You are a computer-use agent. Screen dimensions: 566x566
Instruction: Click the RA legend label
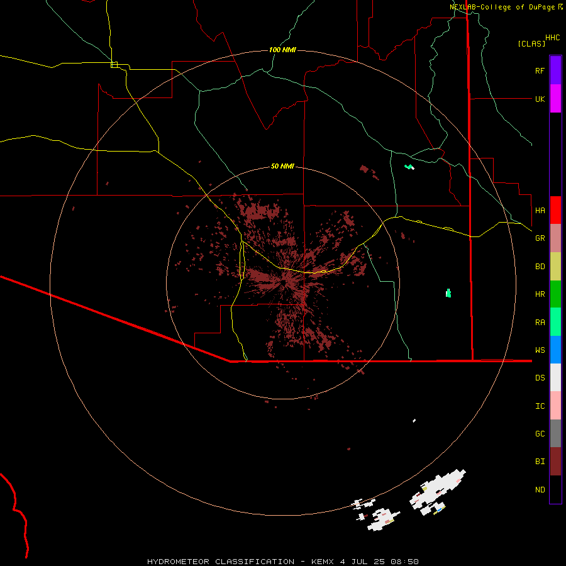click(540, 323)
